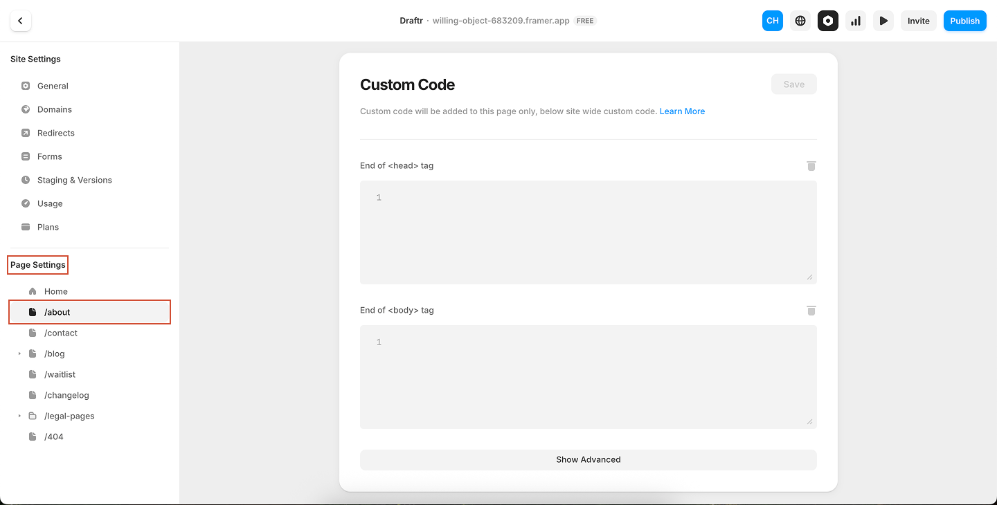
Task: Click the /legal-pages folder icon
Action: pyautogui.click(x=33, y=416)
